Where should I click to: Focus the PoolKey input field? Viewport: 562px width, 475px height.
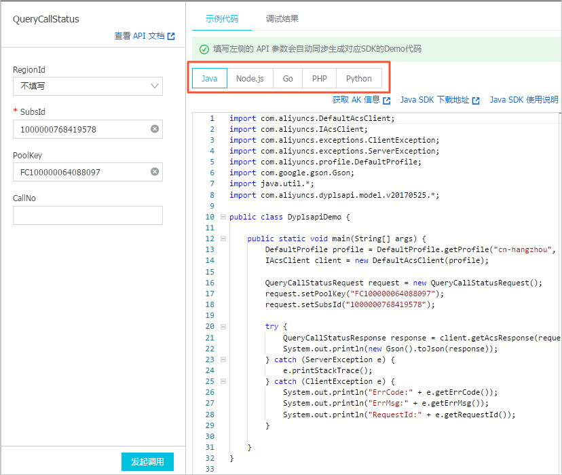pyautogui.click(x=88, y=172)
